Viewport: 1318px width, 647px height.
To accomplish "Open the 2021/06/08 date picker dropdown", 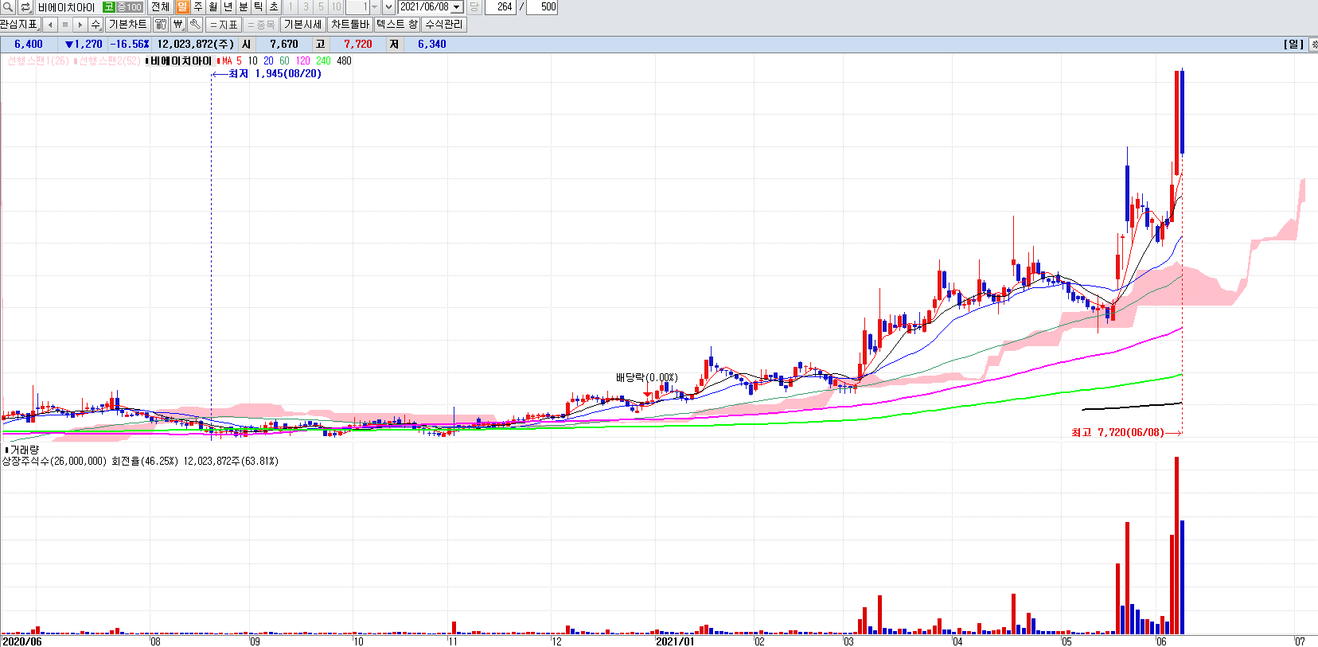I will point(457,6).
